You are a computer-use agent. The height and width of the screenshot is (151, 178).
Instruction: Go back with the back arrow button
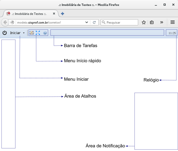pos(5,22)
